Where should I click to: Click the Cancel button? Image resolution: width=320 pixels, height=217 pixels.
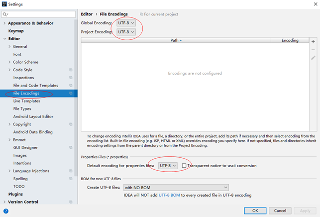pos(280,211)
